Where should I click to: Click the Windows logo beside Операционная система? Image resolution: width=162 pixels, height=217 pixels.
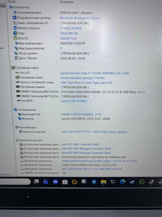tap(15, 18)
